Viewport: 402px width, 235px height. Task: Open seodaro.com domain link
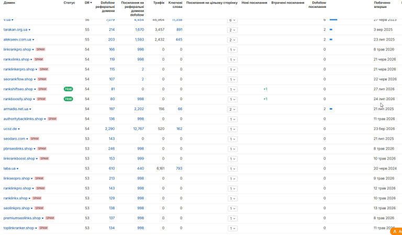pyautogui.click(x=14, y=138)
